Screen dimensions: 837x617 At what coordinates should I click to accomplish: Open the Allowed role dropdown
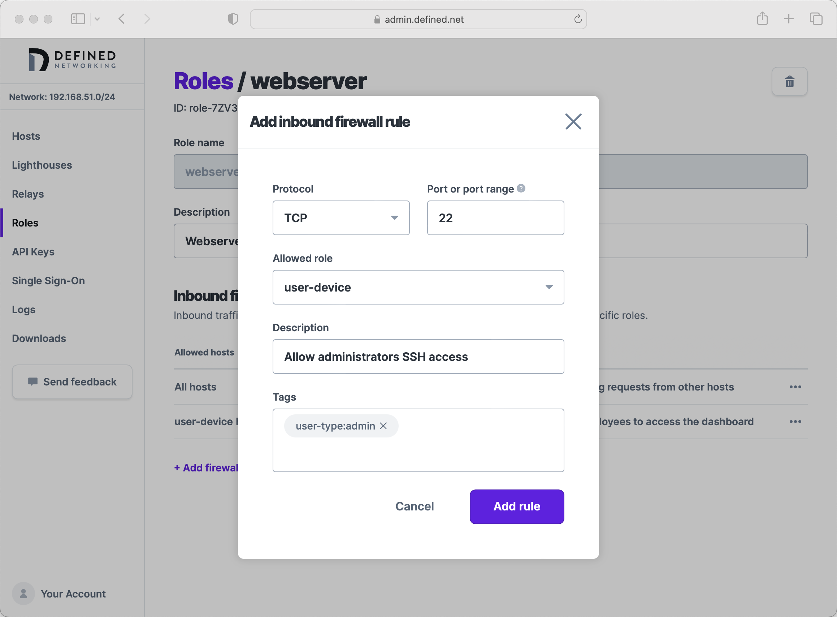point(418,287)
